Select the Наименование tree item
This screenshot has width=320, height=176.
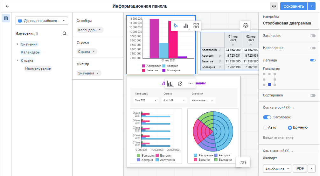click(x=38, y=68)
